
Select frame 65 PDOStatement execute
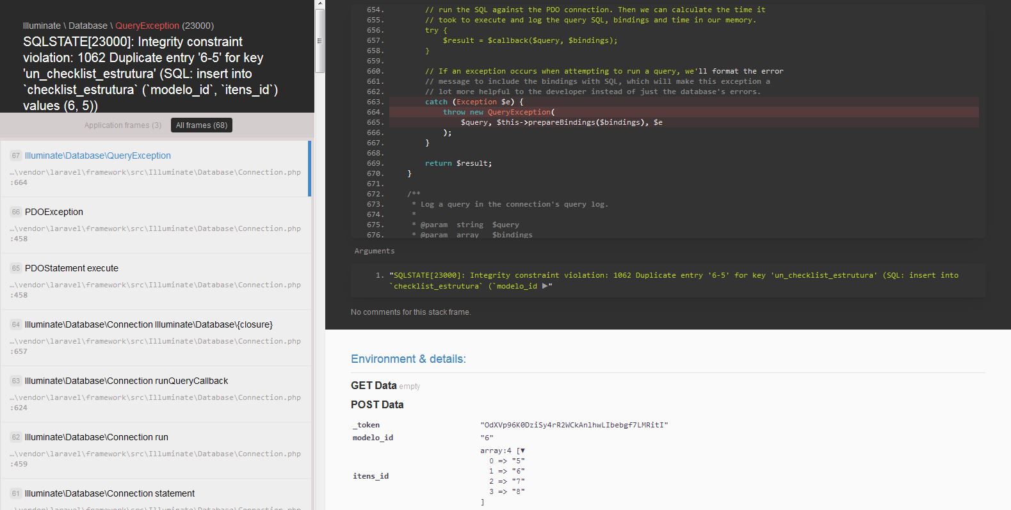[x=155, y=281]
